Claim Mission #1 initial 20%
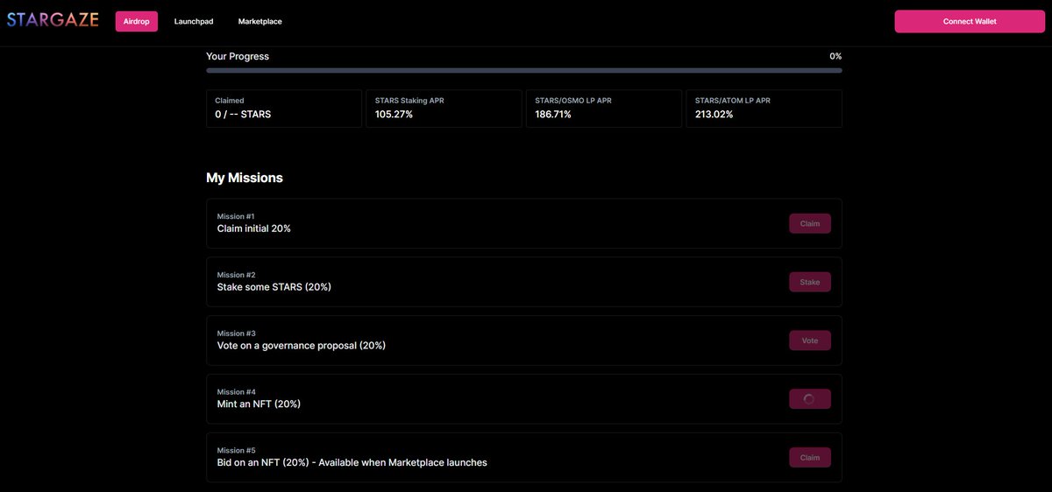This screenshot has width=1052, height=492. (810, 223)
